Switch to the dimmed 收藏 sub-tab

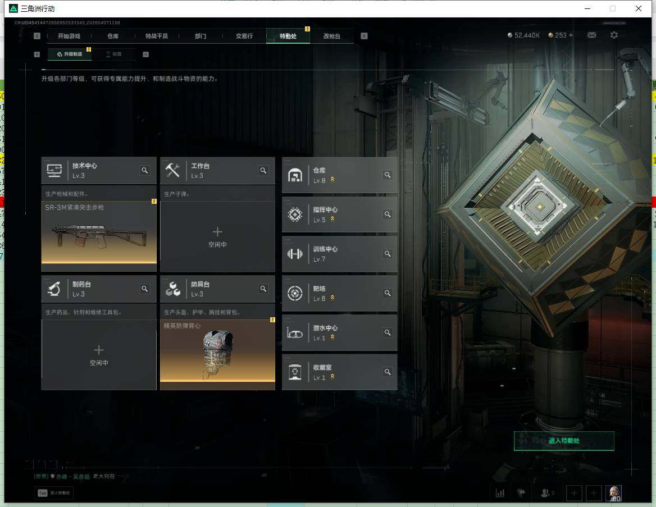pos(114,54)
